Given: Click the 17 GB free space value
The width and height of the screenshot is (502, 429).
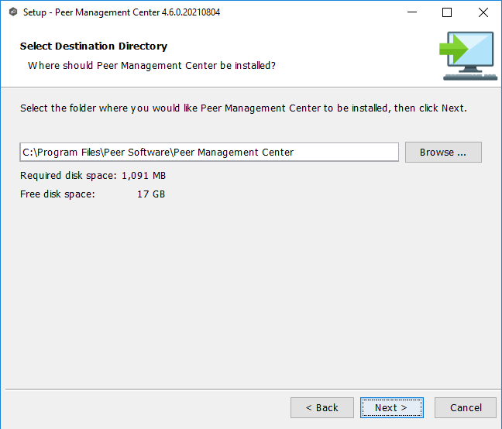Looking at the screenshot, I should pos(151,194).
